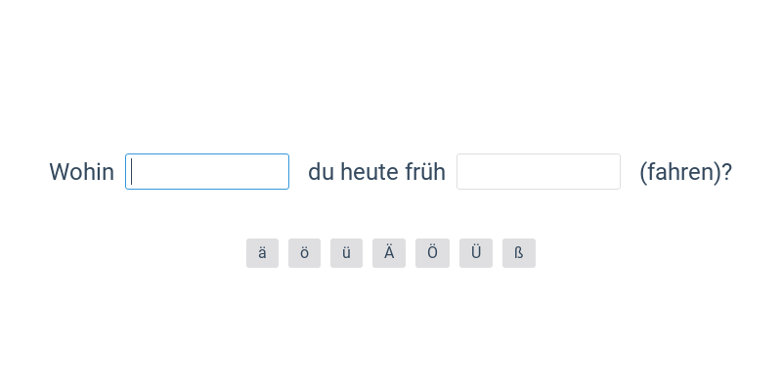Insert lowercase ä character

pos(262,253)
